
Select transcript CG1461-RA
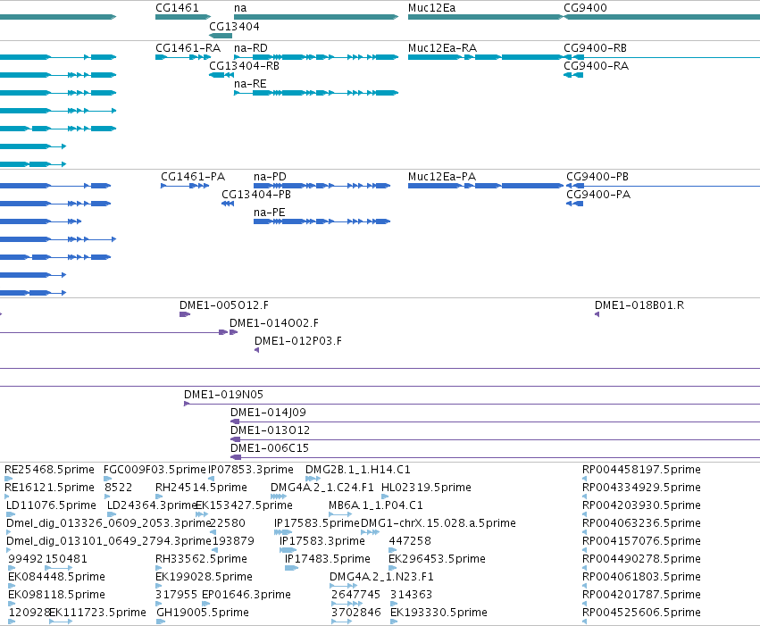pos(188,48)
